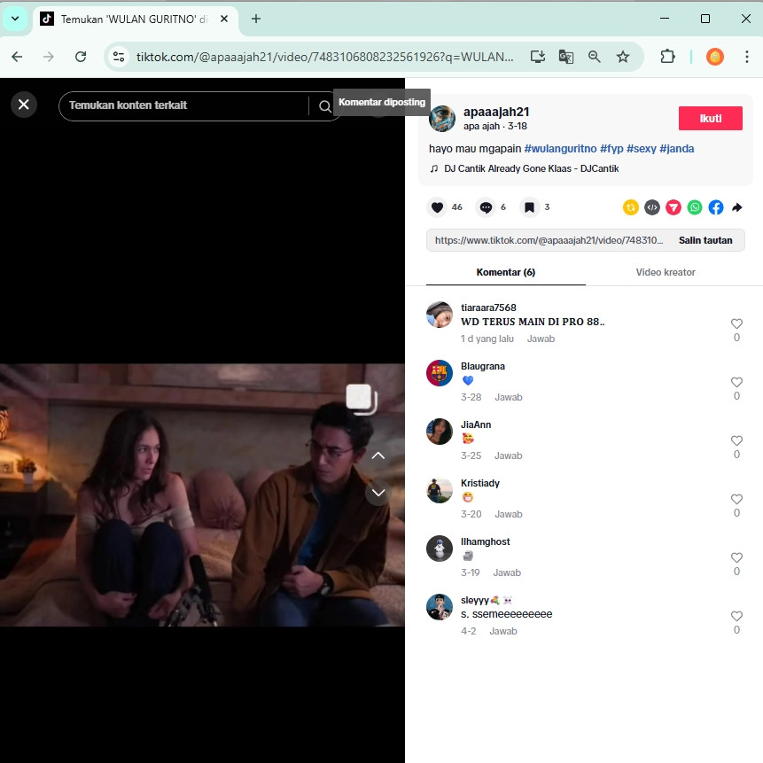
Task: Get the embed code via embed icon
Action: (652, 207)
